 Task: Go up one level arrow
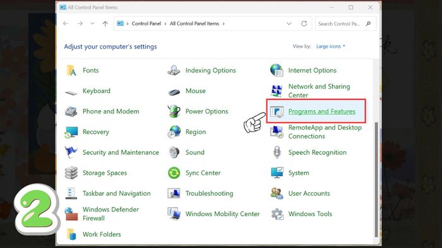pos(105,23)
